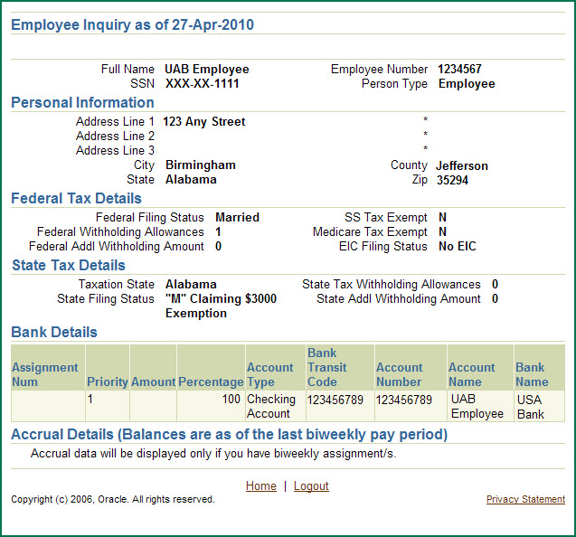
Task: Select the Taxation State value Alabama
Action: (191, 284)
